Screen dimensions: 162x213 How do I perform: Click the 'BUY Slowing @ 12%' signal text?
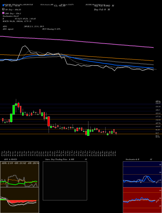coord(52,29)
